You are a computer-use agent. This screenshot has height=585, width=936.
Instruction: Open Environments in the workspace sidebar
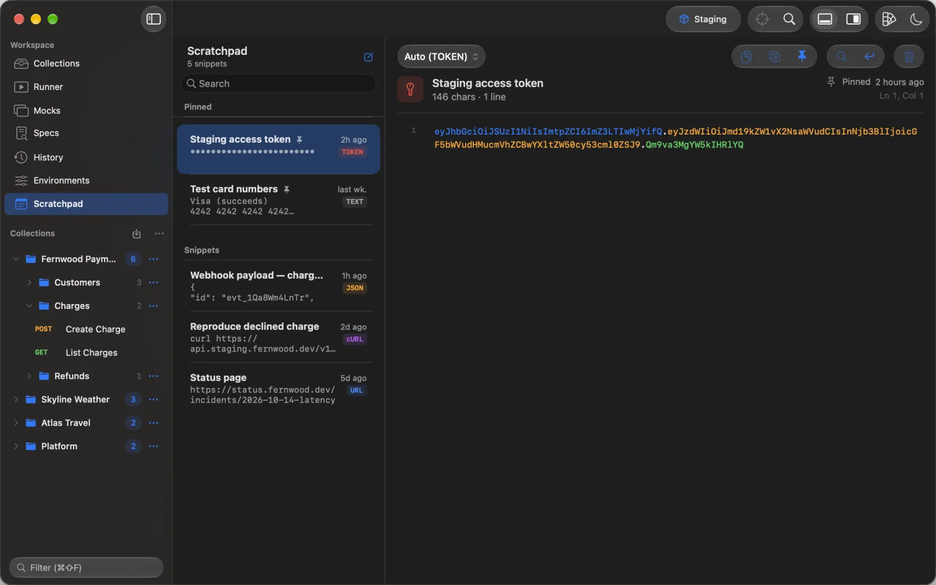[x=86, y=180]
